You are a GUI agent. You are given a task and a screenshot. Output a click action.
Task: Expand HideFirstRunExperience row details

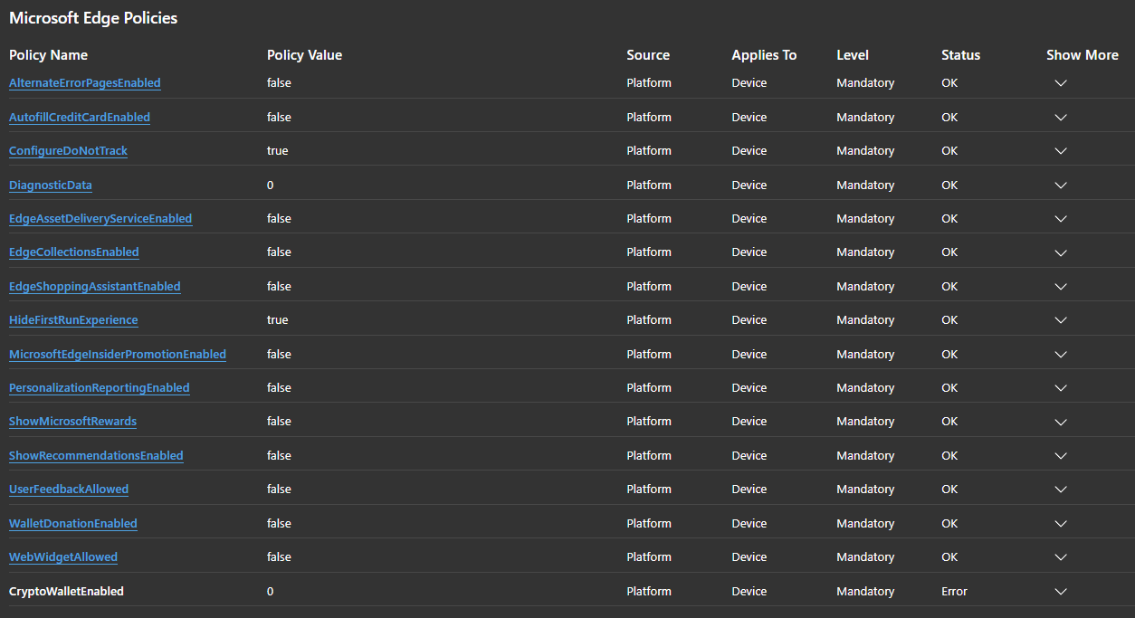pos(1061,320)
